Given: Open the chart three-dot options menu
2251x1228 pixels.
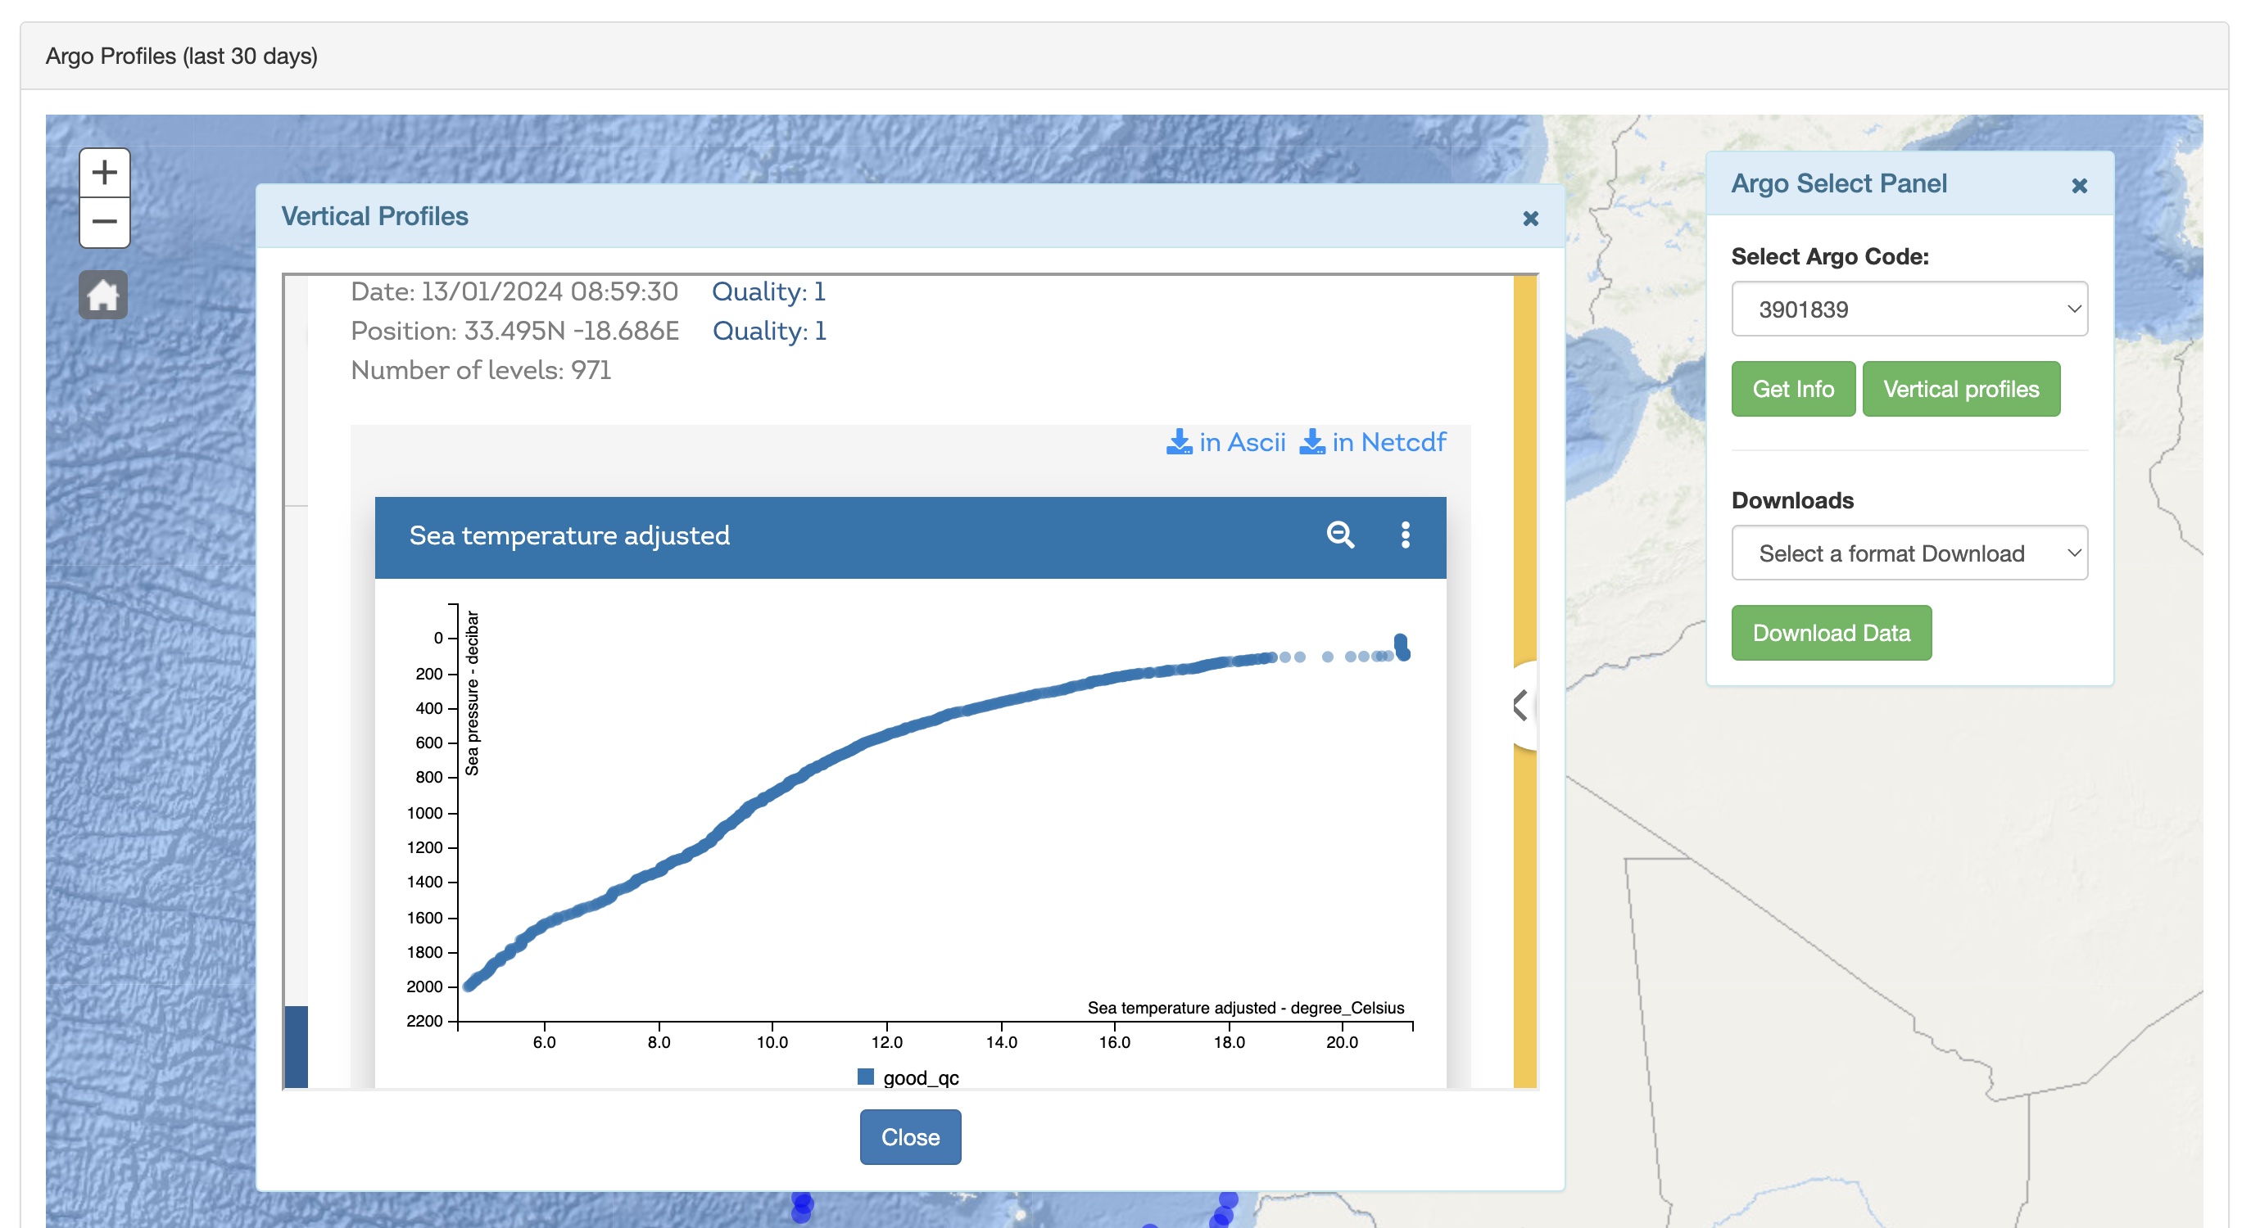Looking at the screenshot, I should click(1404, 535).
